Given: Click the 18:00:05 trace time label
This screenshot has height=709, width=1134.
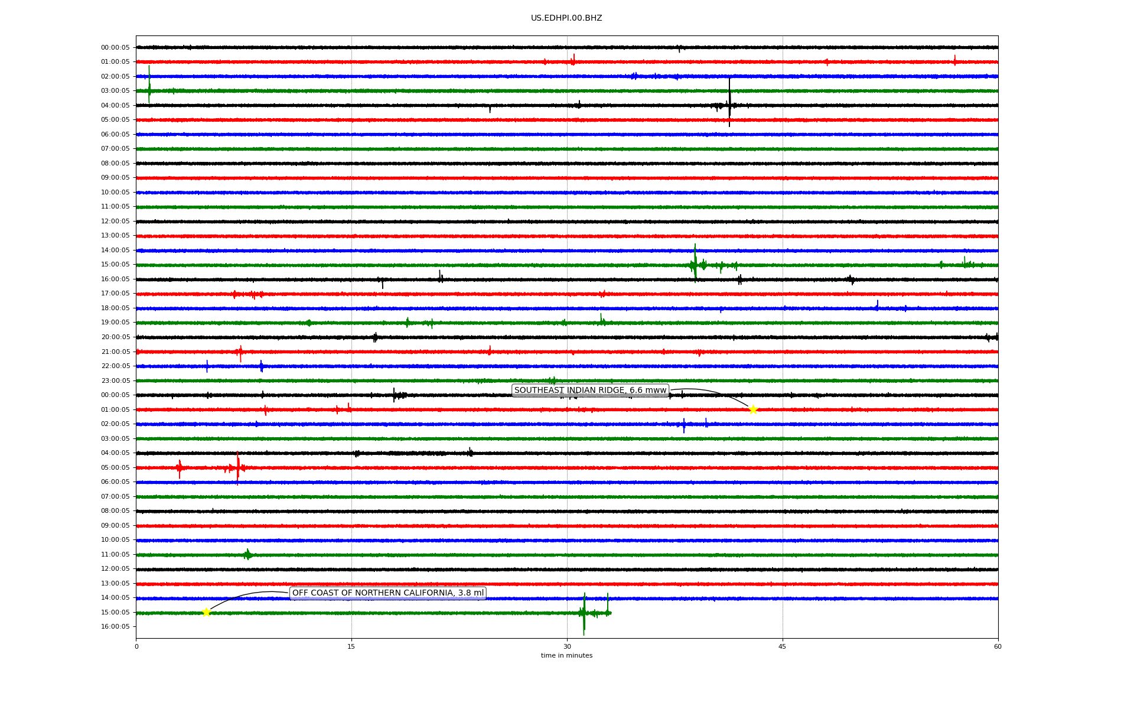Looking at the screenshot, I should coord(115,308).
